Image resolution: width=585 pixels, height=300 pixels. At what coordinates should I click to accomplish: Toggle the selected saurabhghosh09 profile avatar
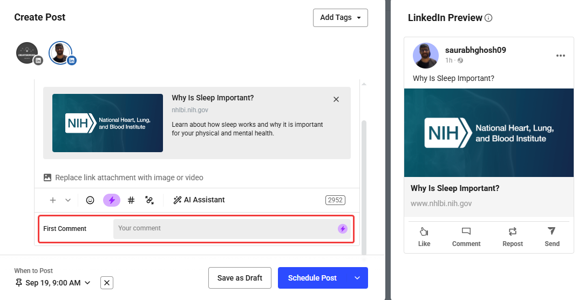click(x=60, y=53)
